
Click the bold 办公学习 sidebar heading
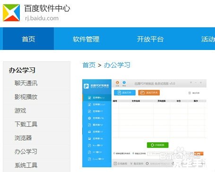click(x=22, y=70)
